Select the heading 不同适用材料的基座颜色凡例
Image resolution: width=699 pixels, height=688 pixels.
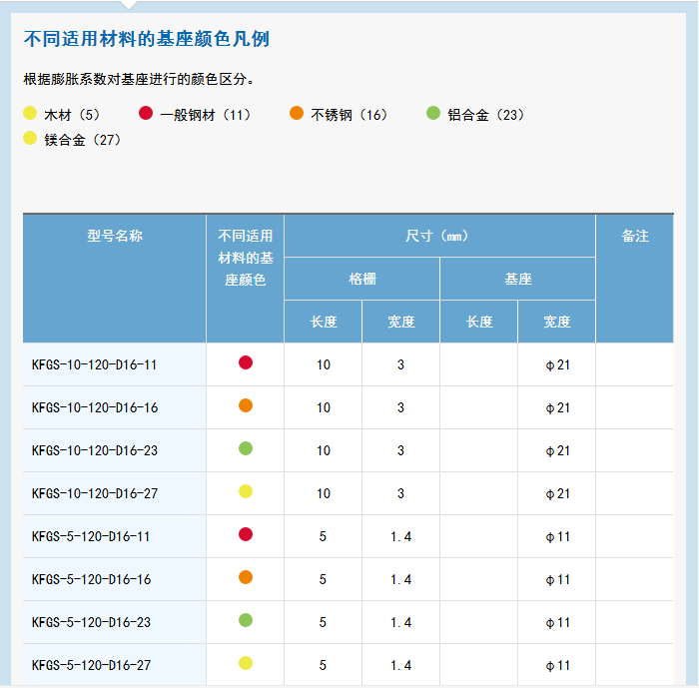pos(147,39)
